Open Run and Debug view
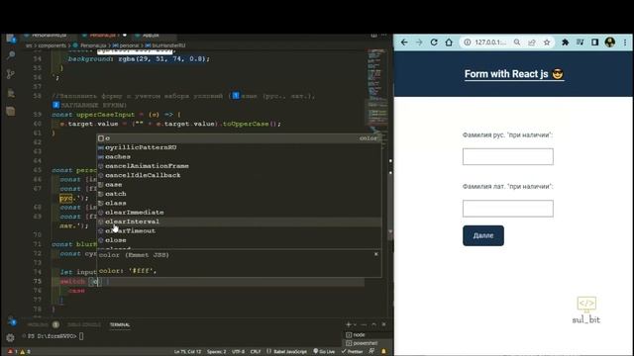The width and height of the screenshot is (634, 356). (x=11, y=93)
